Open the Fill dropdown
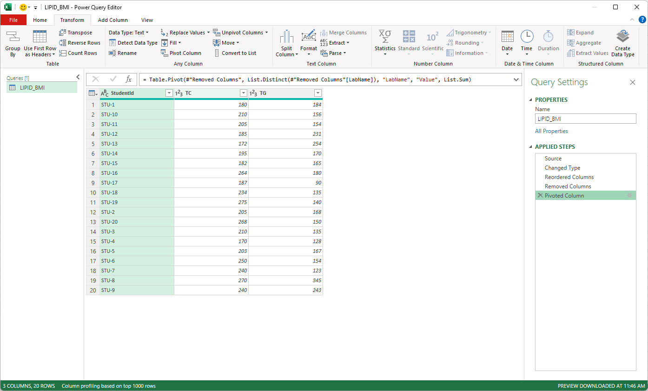648x391 pixels. coord(171,43)
